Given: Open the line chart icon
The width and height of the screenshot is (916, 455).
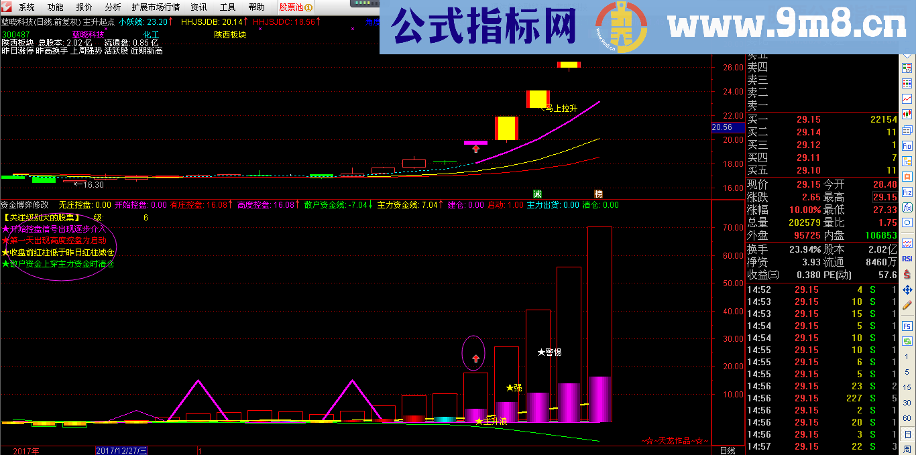Looking at the screenshot, I should coord(910,99).
